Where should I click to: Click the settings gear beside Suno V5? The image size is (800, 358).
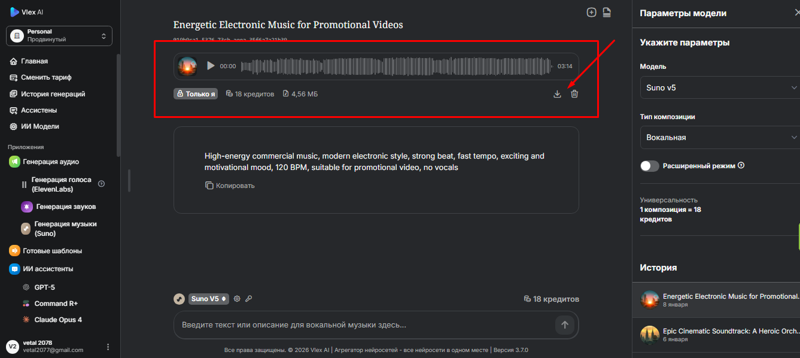click(237, 299)
